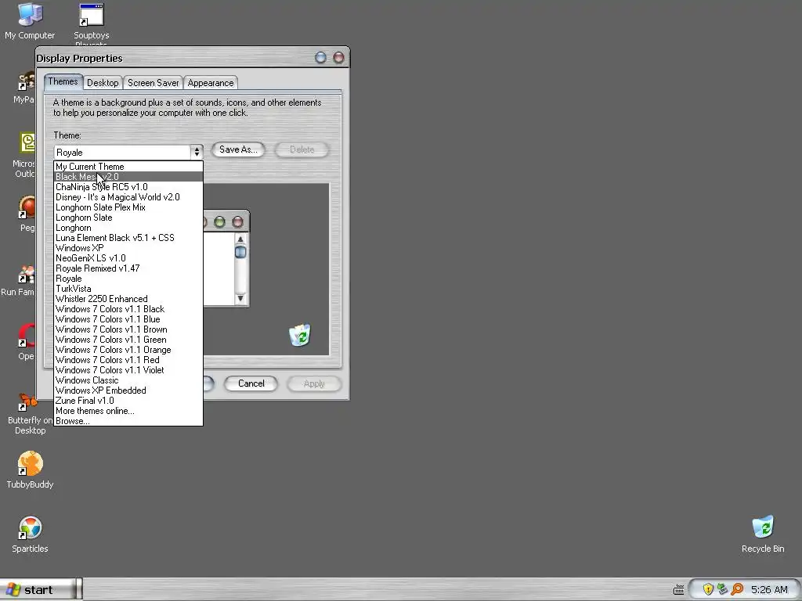Click the blue help button in Display Properties title bar

320,58
